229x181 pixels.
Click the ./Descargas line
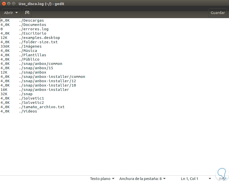(22, 20)
